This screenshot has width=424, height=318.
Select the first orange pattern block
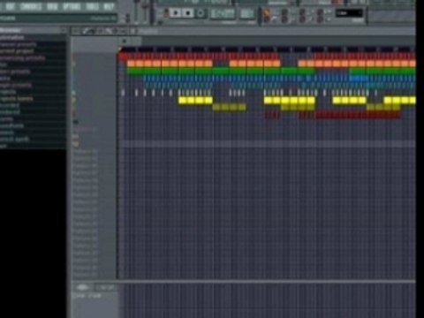tap(131, 64)
